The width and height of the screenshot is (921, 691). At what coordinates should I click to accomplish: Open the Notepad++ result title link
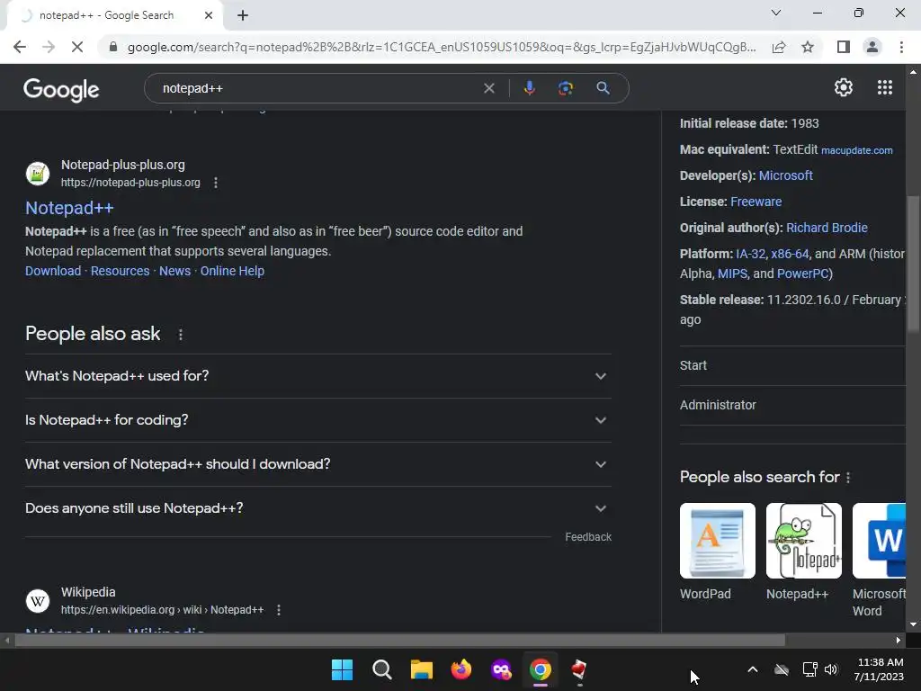pos(69,208)
